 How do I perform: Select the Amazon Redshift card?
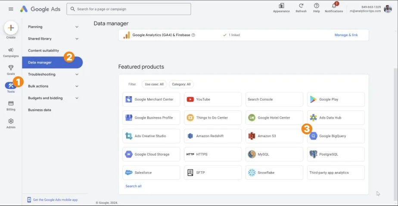[x=213, y=136]
